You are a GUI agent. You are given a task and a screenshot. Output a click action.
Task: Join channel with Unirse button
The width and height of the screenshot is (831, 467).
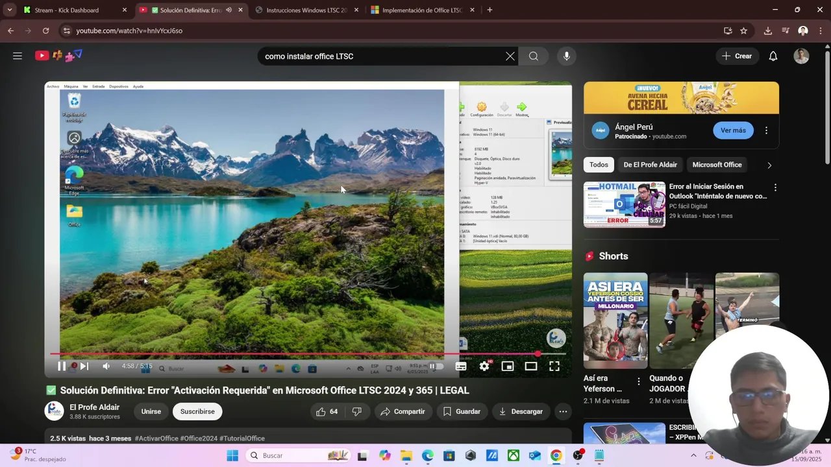[x=151, y=411]
